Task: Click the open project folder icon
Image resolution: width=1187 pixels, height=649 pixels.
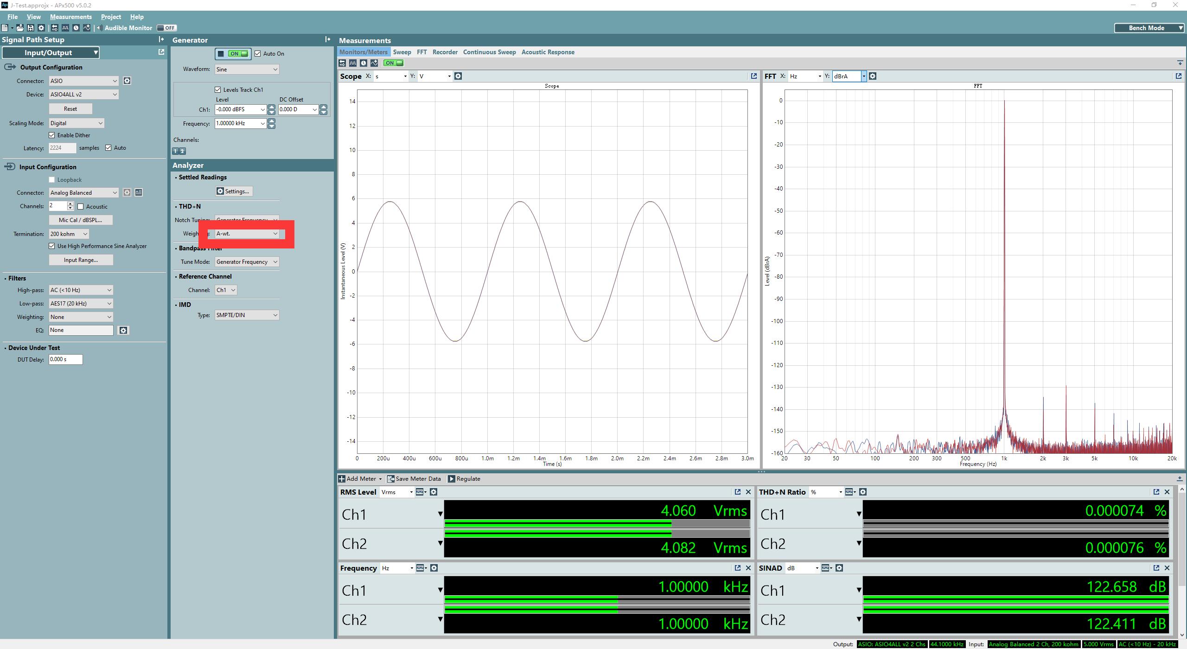Action: pyautogui.click(x=20, y=28)
